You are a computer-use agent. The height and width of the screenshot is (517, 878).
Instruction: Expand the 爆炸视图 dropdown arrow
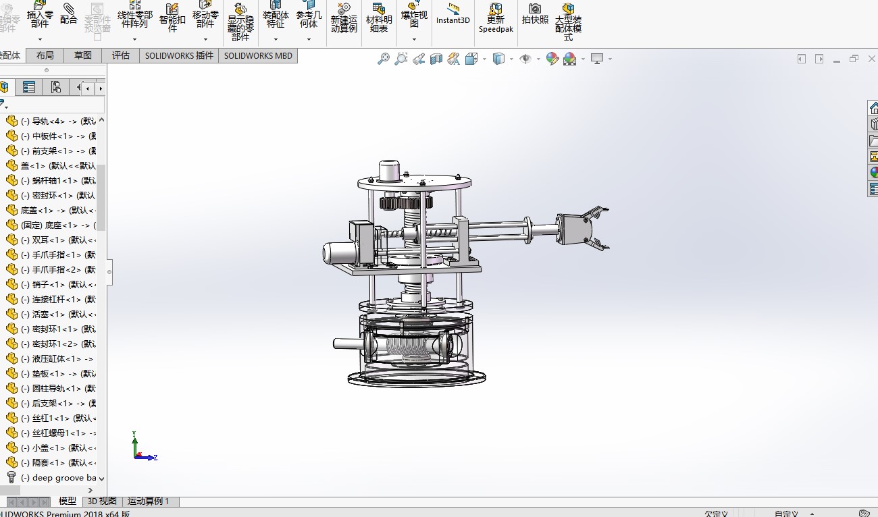(414, 40)
